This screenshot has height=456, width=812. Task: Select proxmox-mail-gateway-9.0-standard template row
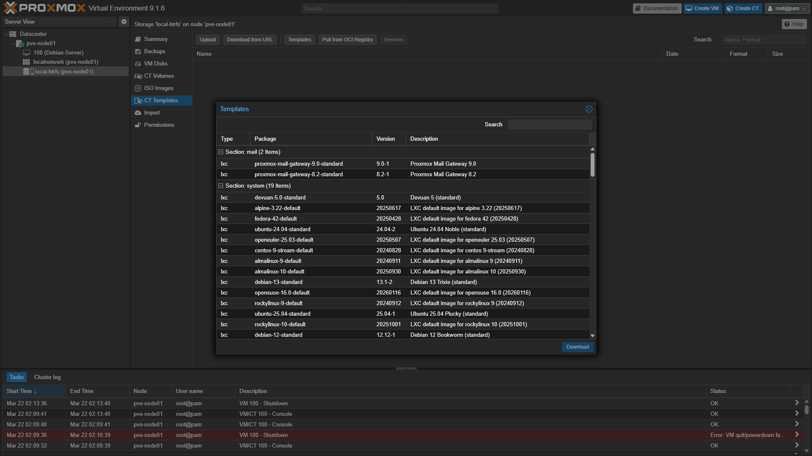pyautogui.click(x=403, y=164)
